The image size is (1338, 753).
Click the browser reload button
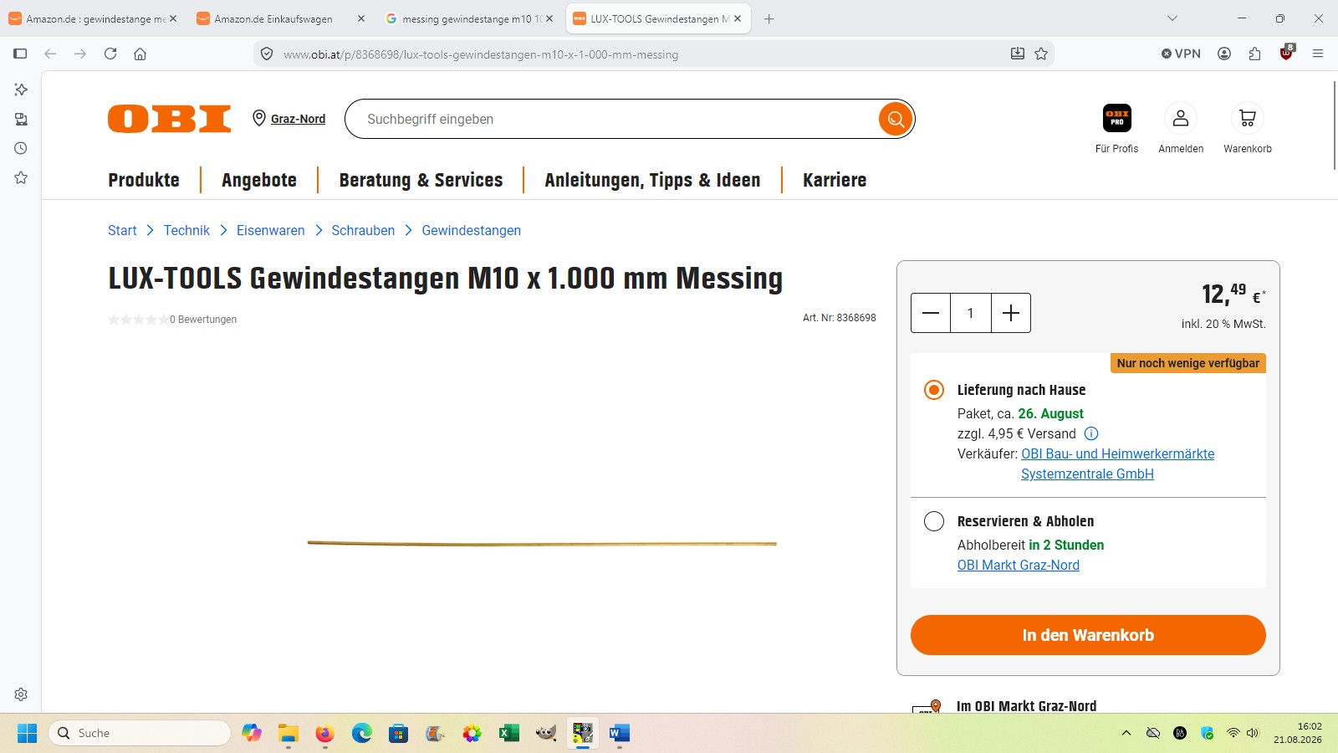[x=110, y=54]
